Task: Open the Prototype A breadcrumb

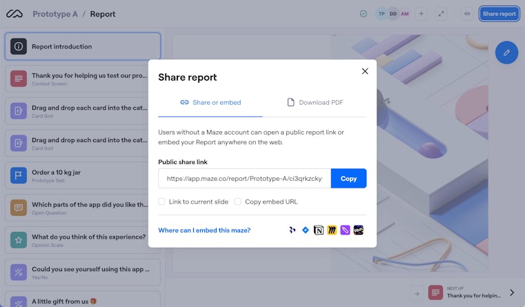Action: (x=55, y=14)
